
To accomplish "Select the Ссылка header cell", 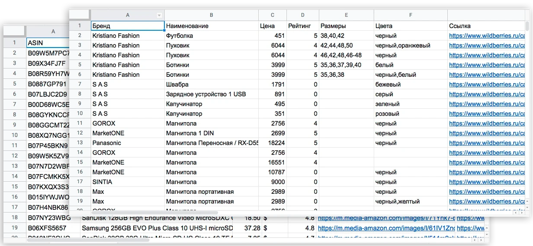I will pos(486,26).
